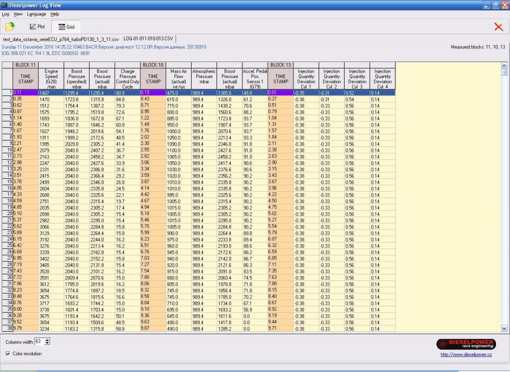
Task: Click Block 13 timestamp 0.27
Action: pos(280,99)
